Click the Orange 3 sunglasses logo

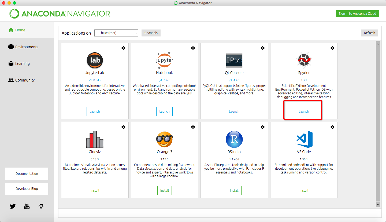coord(165,139)
